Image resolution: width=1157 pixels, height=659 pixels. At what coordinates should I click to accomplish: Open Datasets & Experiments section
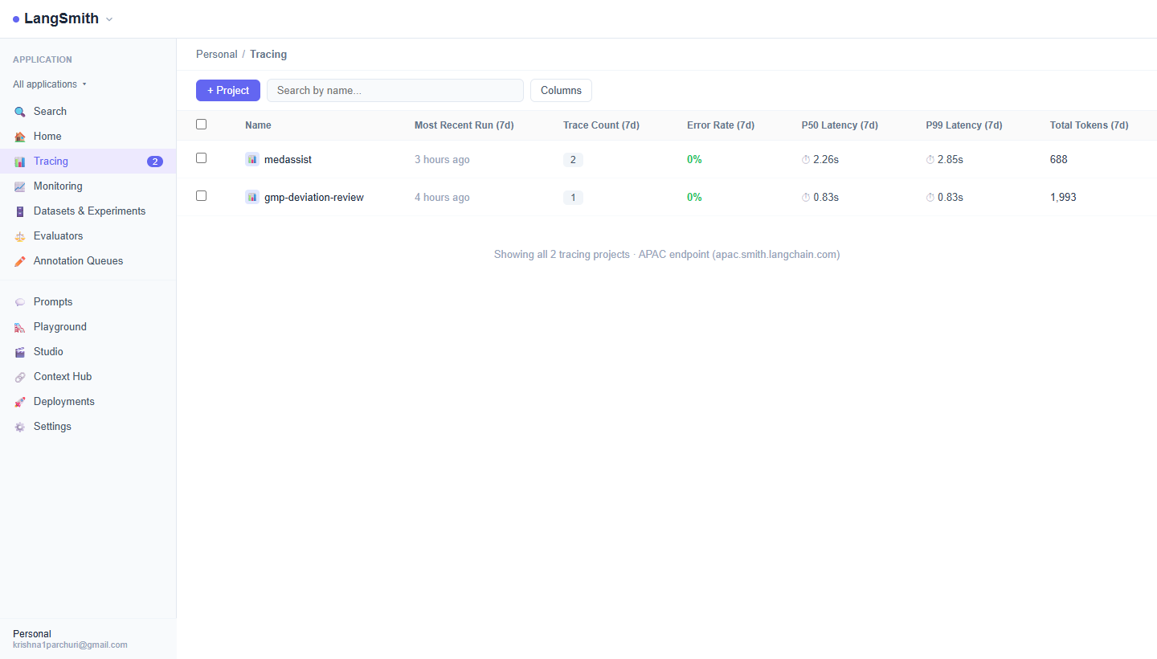point(88,211)
